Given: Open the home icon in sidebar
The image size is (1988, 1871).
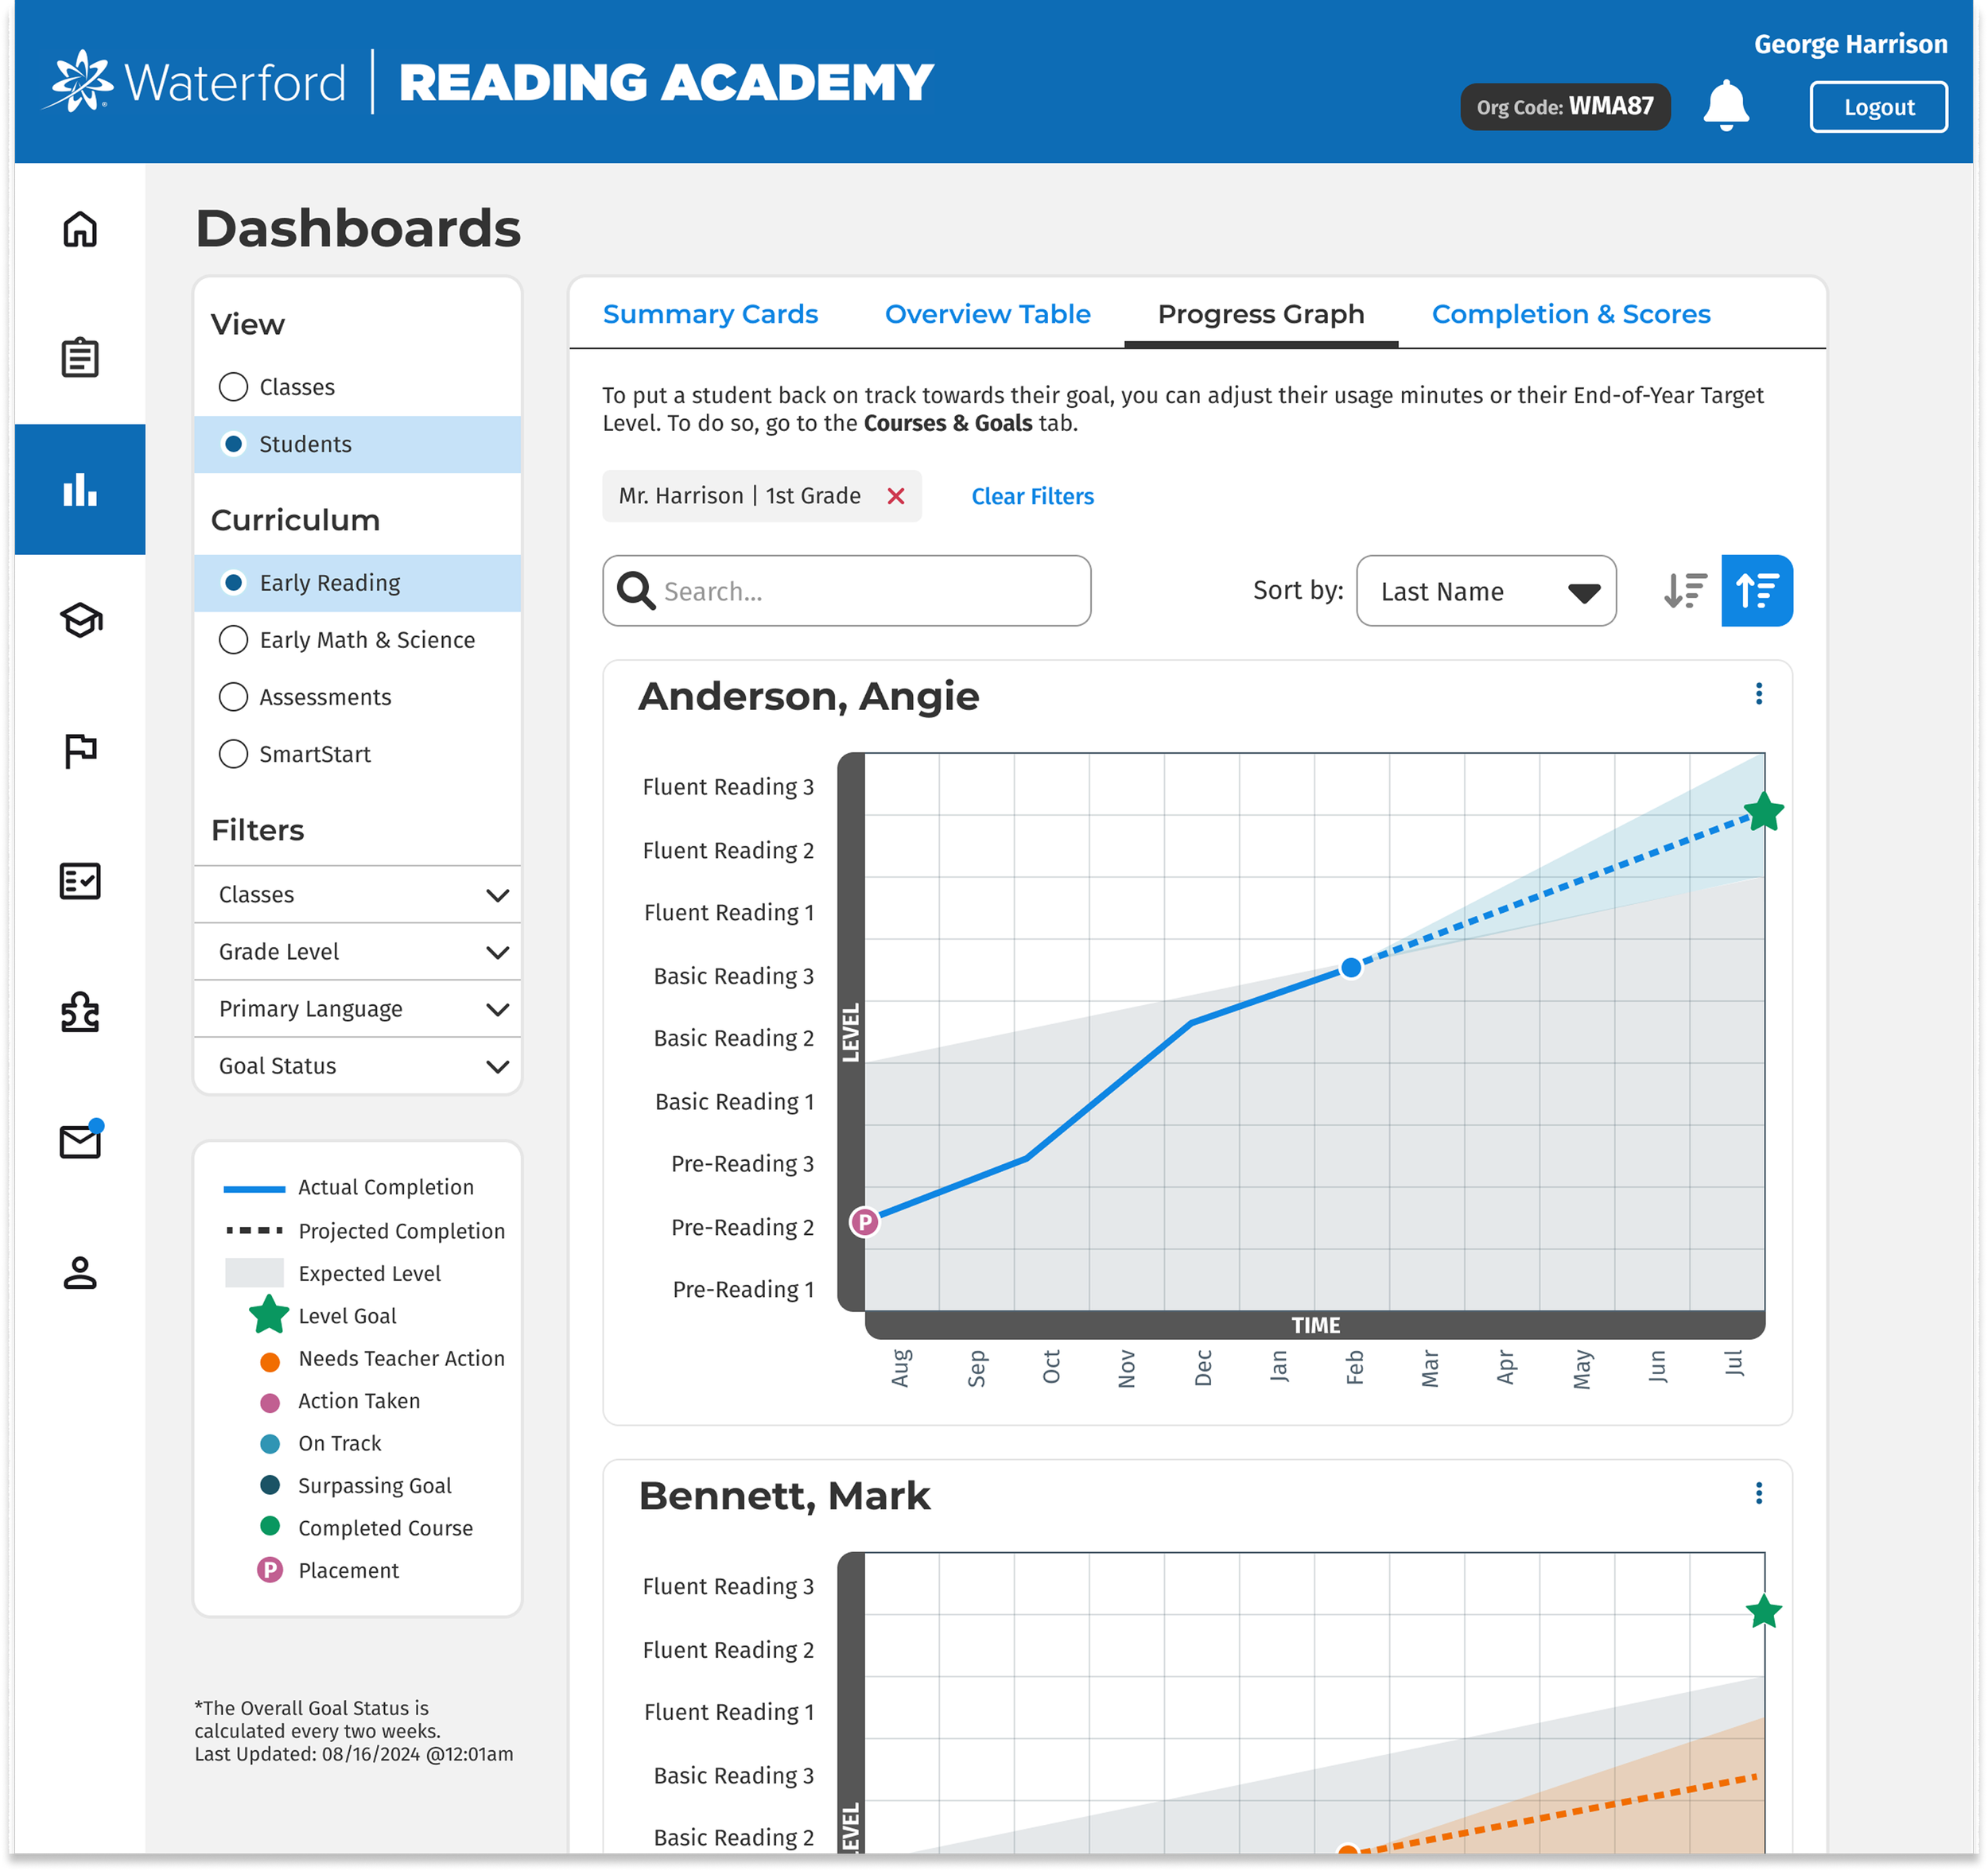Looking at the screenshot, I should click(x=80, y=229).
